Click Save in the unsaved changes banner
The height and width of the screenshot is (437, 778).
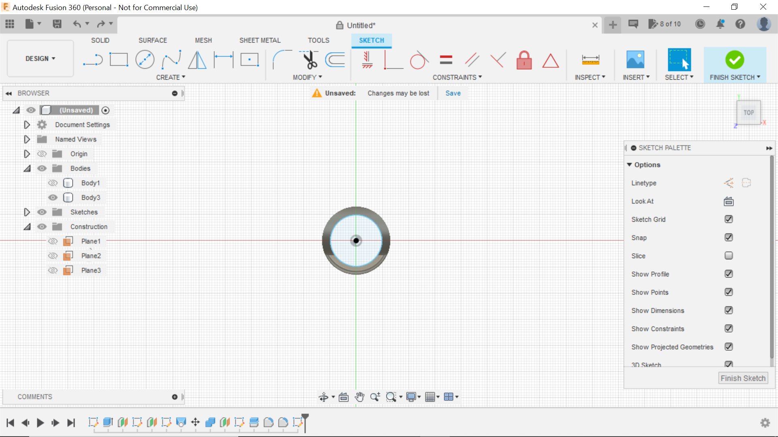(453, 93)
